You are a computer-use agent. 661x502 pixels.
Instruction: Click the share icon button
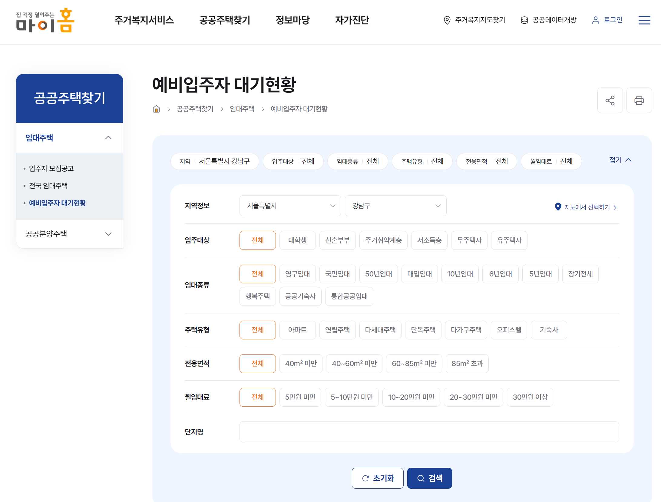tap(610, 100)
